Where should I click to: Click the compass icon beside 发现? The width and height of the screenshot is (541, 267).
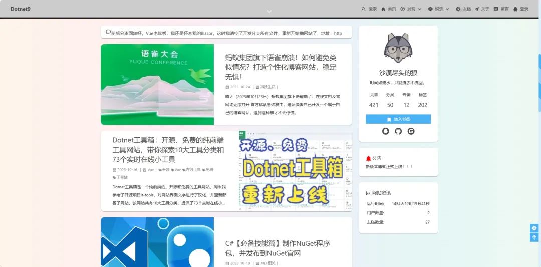tap(402, 9)
